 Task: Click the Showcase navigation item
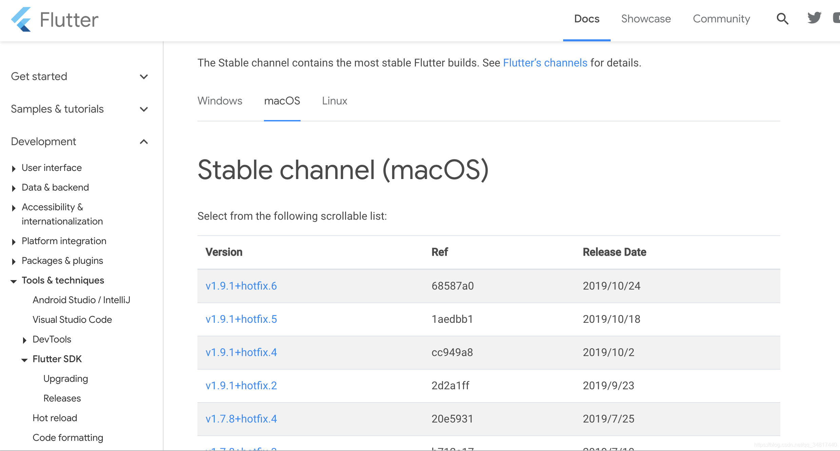(646, 19)
